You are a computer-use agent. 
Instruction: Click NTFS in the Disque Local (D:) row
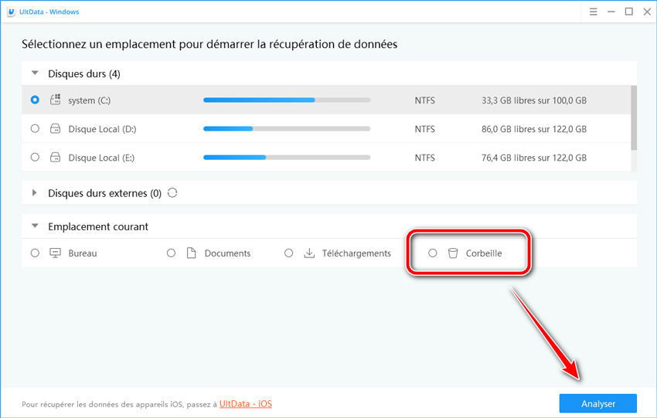[425, 129]
